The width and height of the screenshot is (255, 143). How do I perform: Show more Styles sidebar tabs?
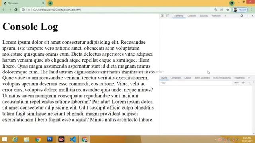[249, 78]
